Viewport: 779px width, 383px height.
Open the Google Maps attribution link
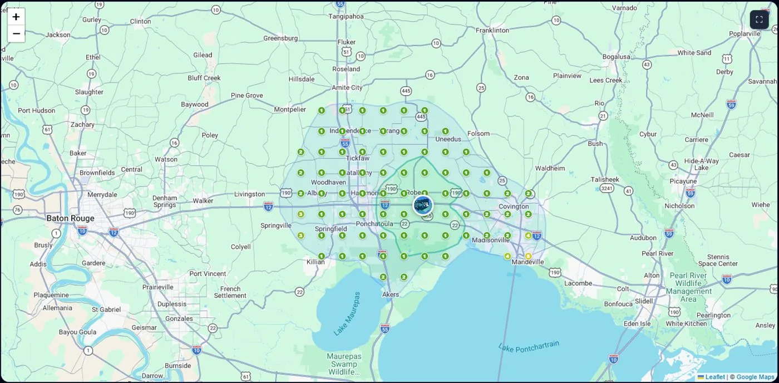click(755, 377)
